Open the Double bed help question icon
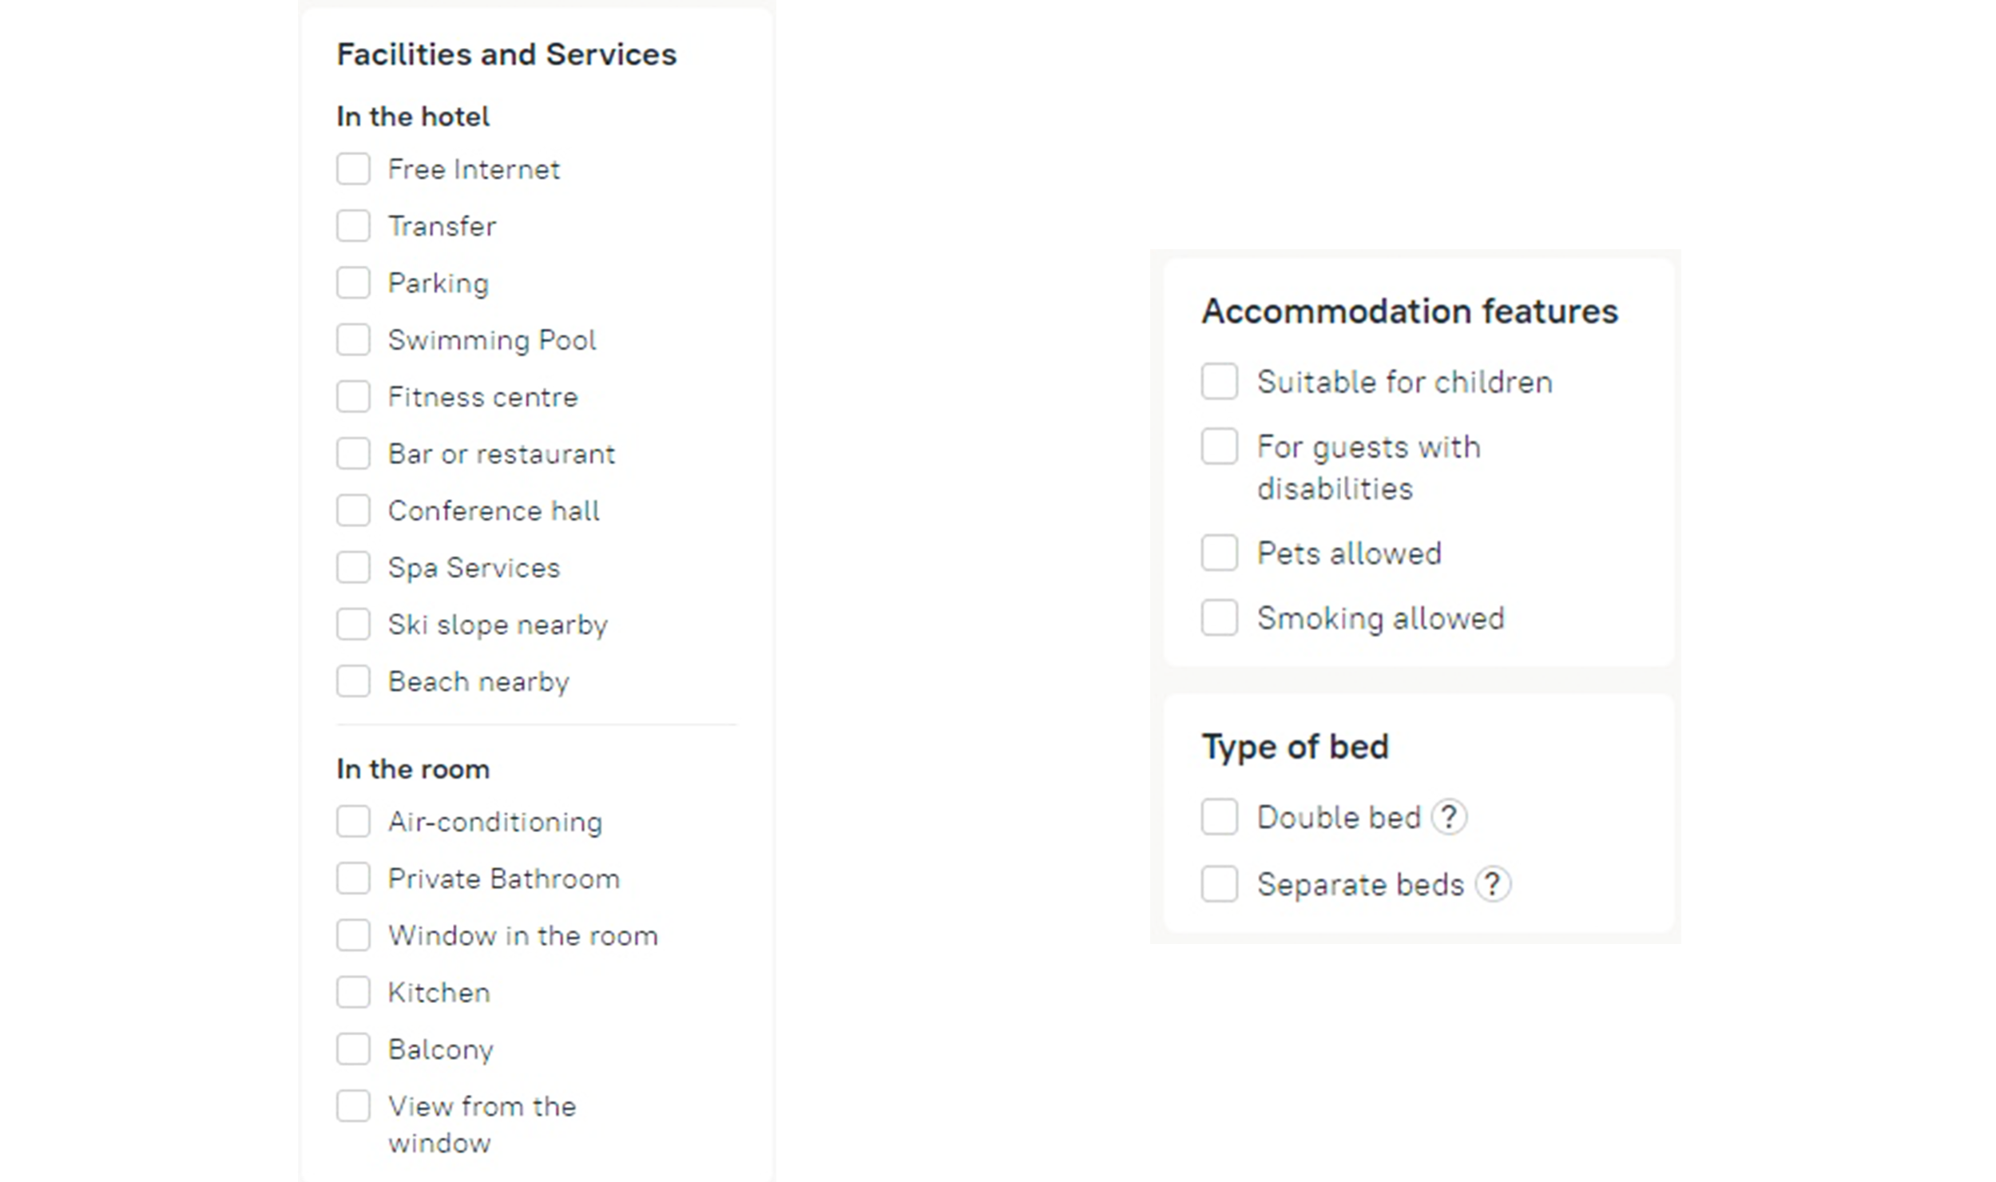The height and width of the screenshot is (1182, 1996). (1448, 817)
